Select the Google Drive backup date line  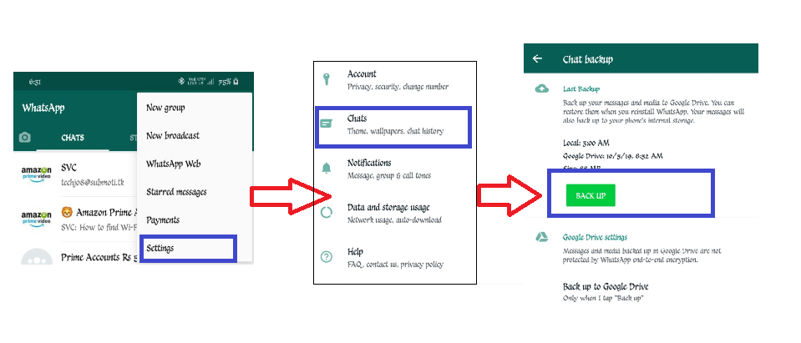[612, 156]
